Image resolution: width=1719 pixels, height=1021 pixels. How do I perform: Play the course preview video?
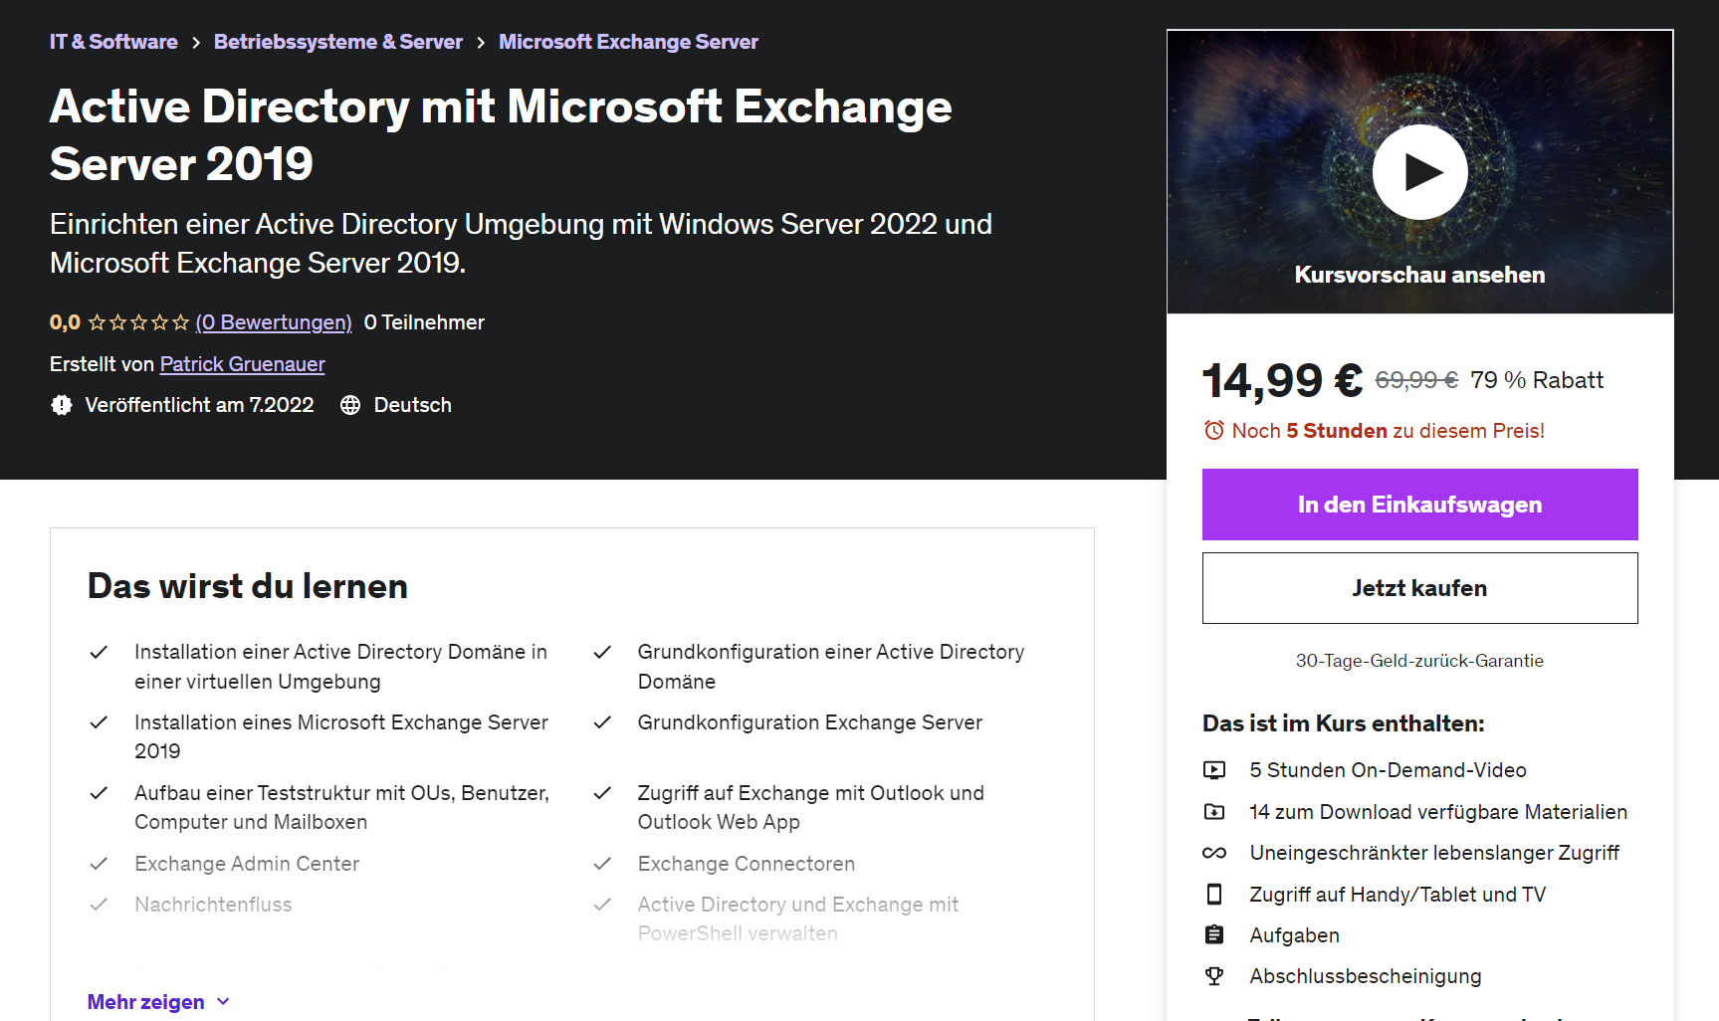(x=1419, y=172)
